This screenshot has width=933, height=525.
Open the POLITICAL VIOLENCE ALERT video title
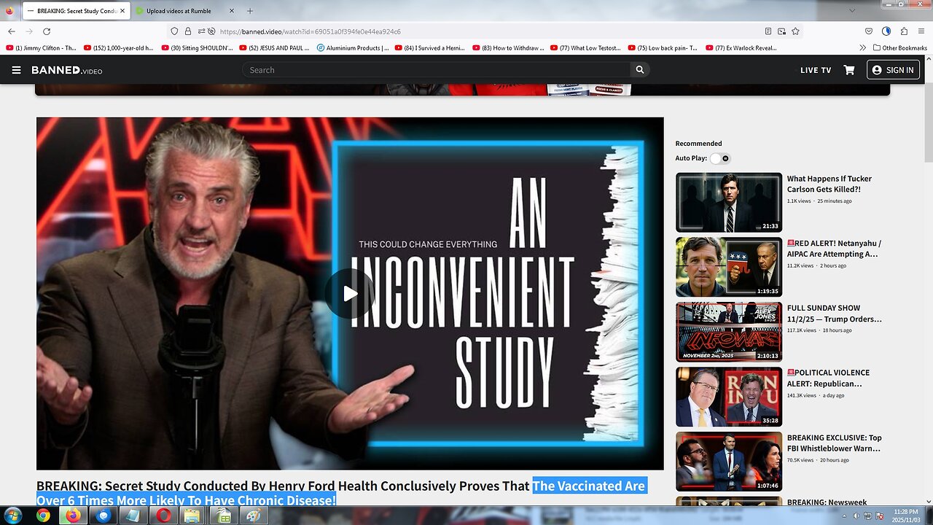coord(829,378)
